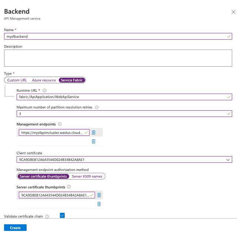Viewport: 237px width, 235px height.
Task: Uncheck Validate certificate chain checkbox
Action: pyautogui.click(x=62, y=216)
